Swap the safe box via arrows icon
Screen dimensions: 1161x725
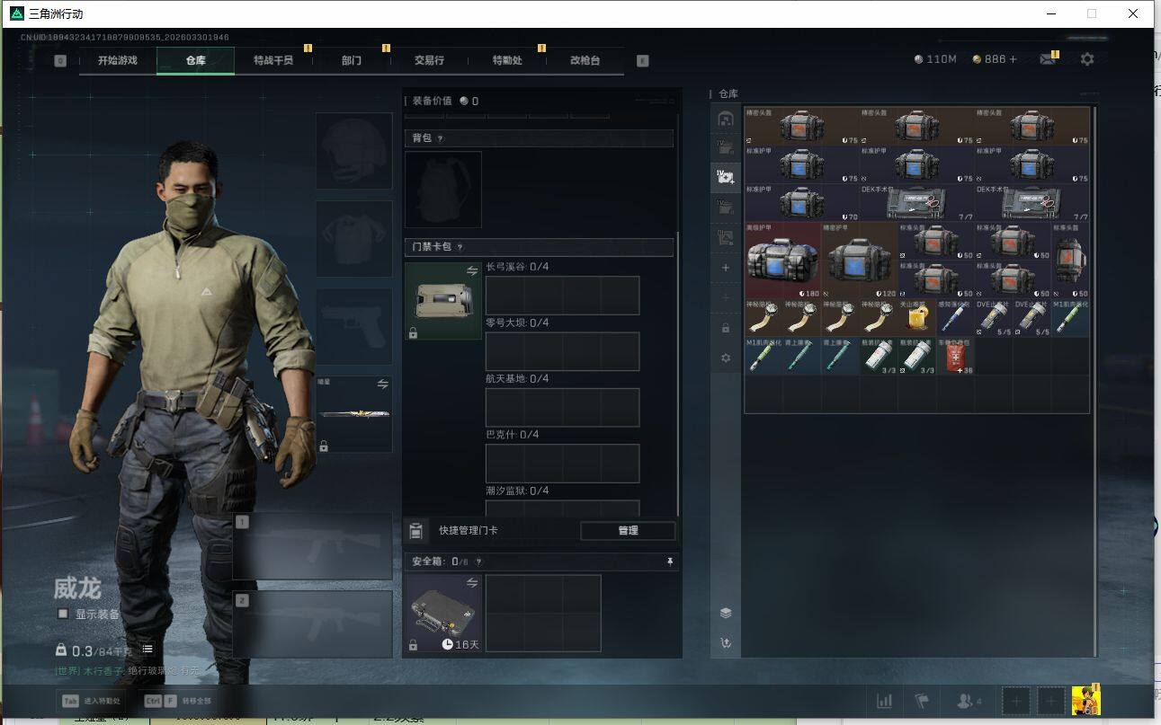click(473, 583)
